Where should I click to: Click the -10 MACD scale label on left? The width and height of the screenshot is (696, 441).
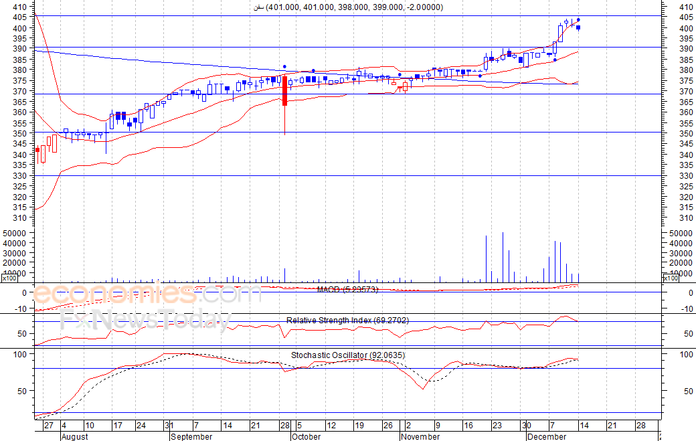pos(21,308)
